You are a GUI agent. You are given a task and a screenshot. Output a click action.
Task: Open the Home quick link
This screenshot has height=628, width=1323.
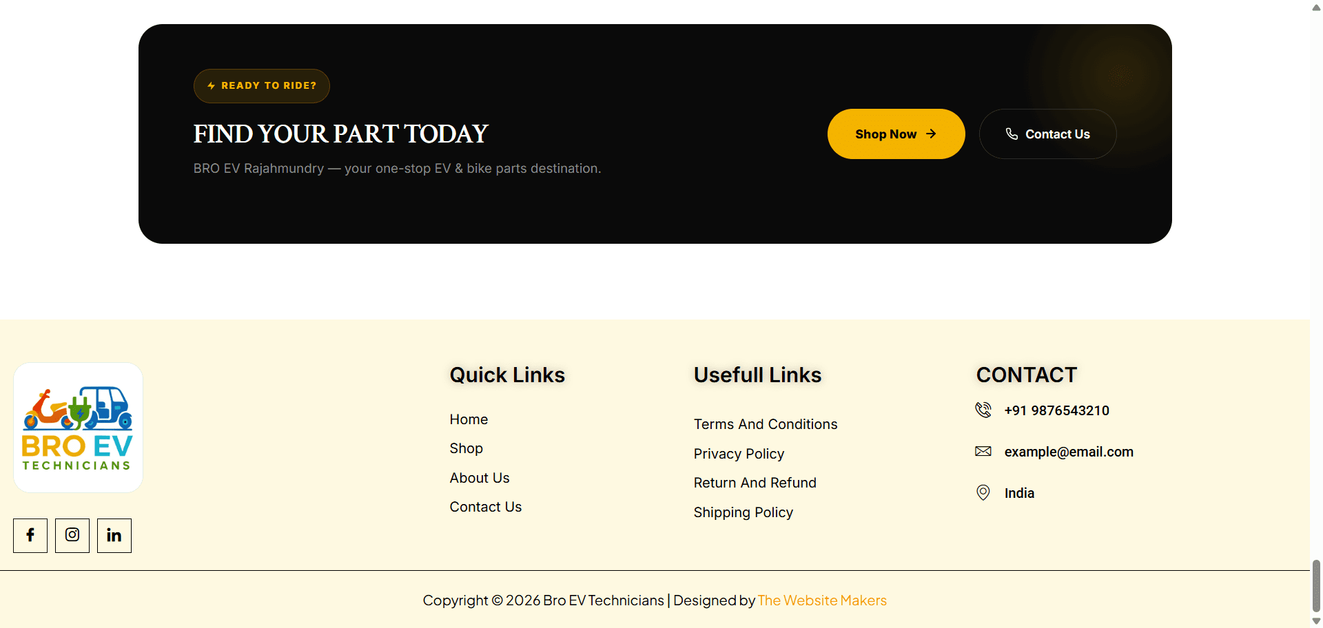click(469, 419)
